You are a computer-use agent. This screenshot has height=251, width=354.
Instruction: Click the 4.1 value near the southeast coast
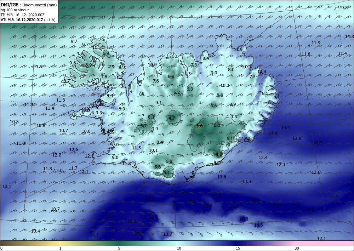[x=219, y=154]
